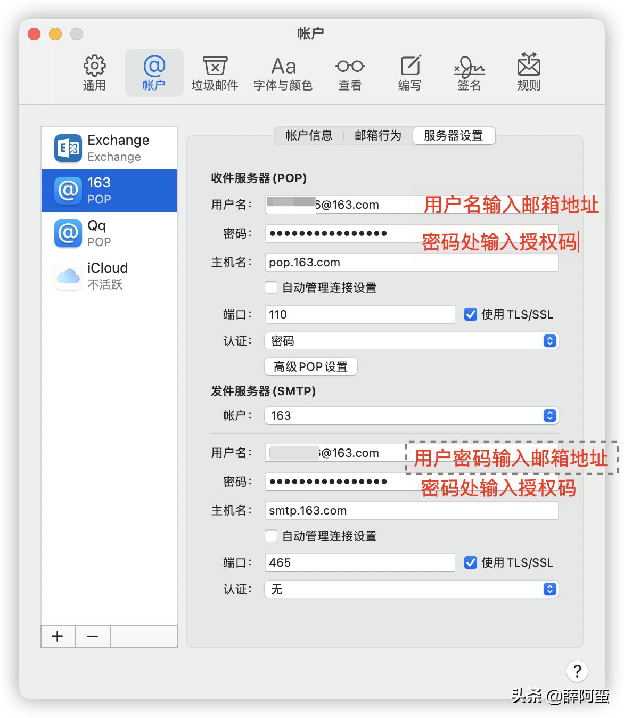Add a new account with the plus button
Image resolution: width=624 pixels, height=718 pixels.
[57, 637]
